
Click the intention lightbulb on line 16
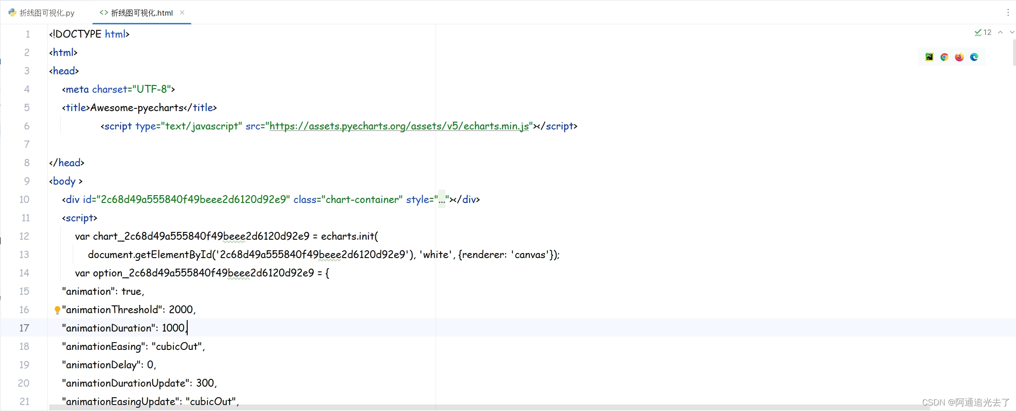click(x=57, y=310)
